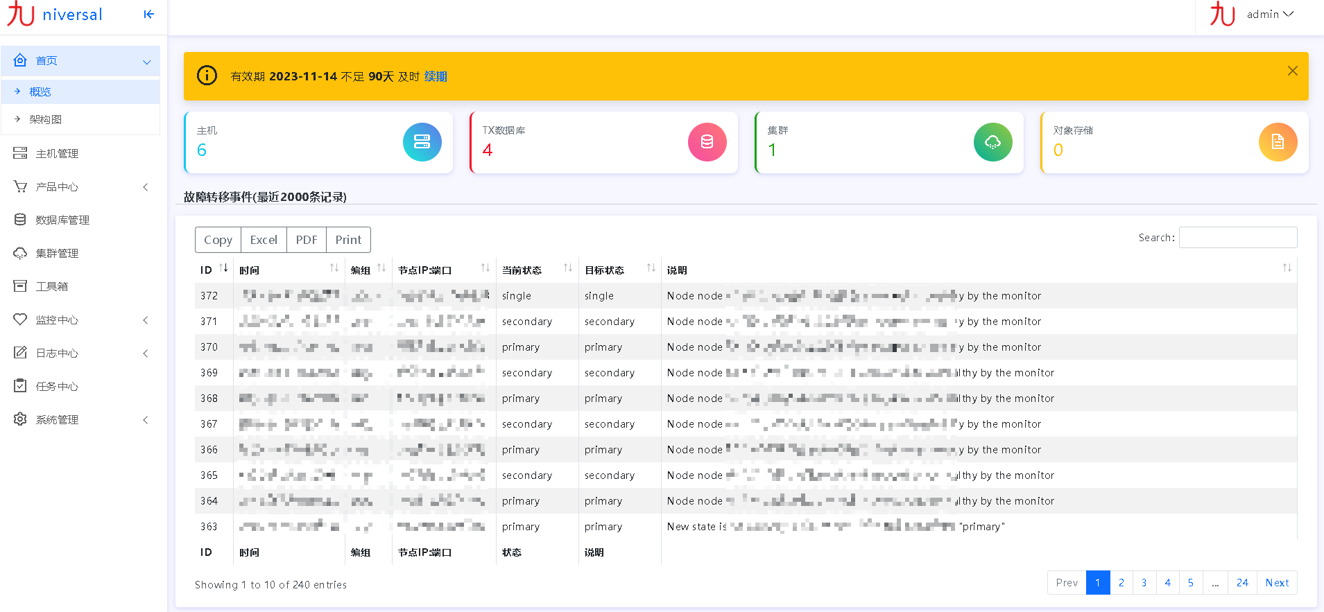Open the admin user dropdown
Image resolution: width=1324 pixels, height=612 pixels.
pyautogui.click(x=1269, y=15)
